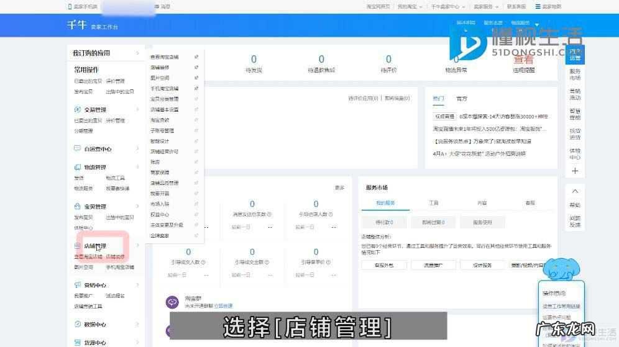Click external-link icon beside 店铺基本设置
The height and width of the screenshot is (347, 619).
click(x=196, y=109)
